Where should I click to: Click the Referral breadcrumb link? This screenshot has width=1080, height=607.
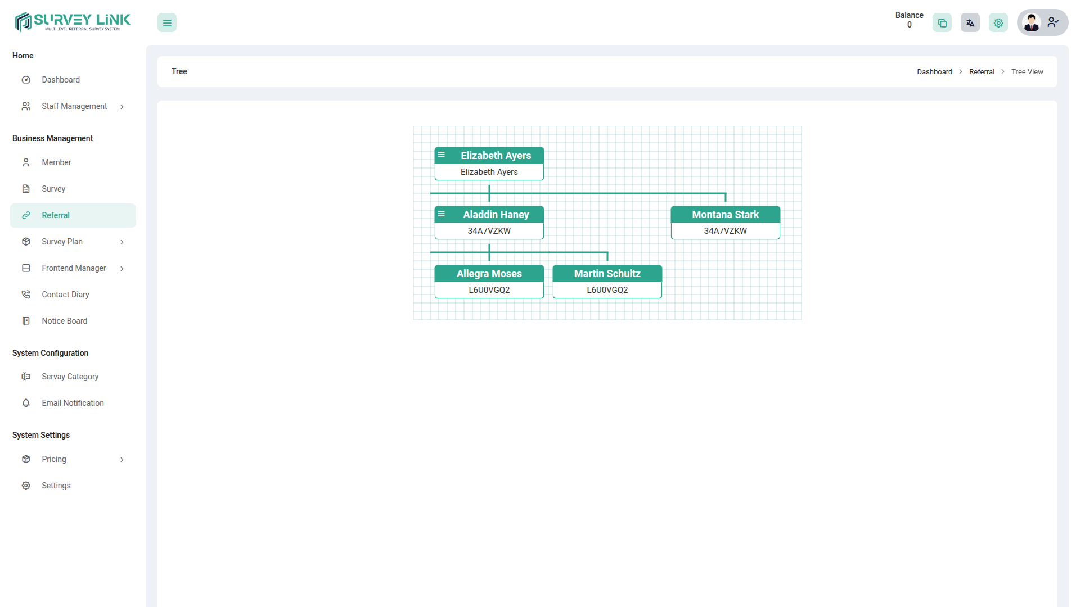[982, 72]
